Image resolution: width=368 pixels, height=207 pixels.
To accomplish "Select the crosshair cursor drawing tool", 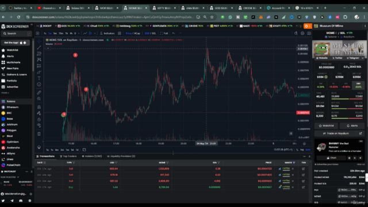I will (x=39, y=41).
